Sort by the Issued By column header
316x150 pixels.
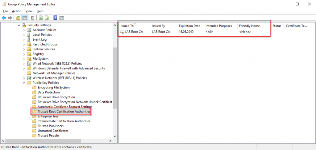click(x=164, y=26)
